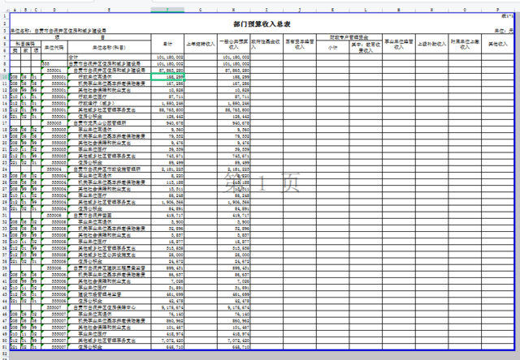Click the title cell 部门预算收入总表

point(261,24)
